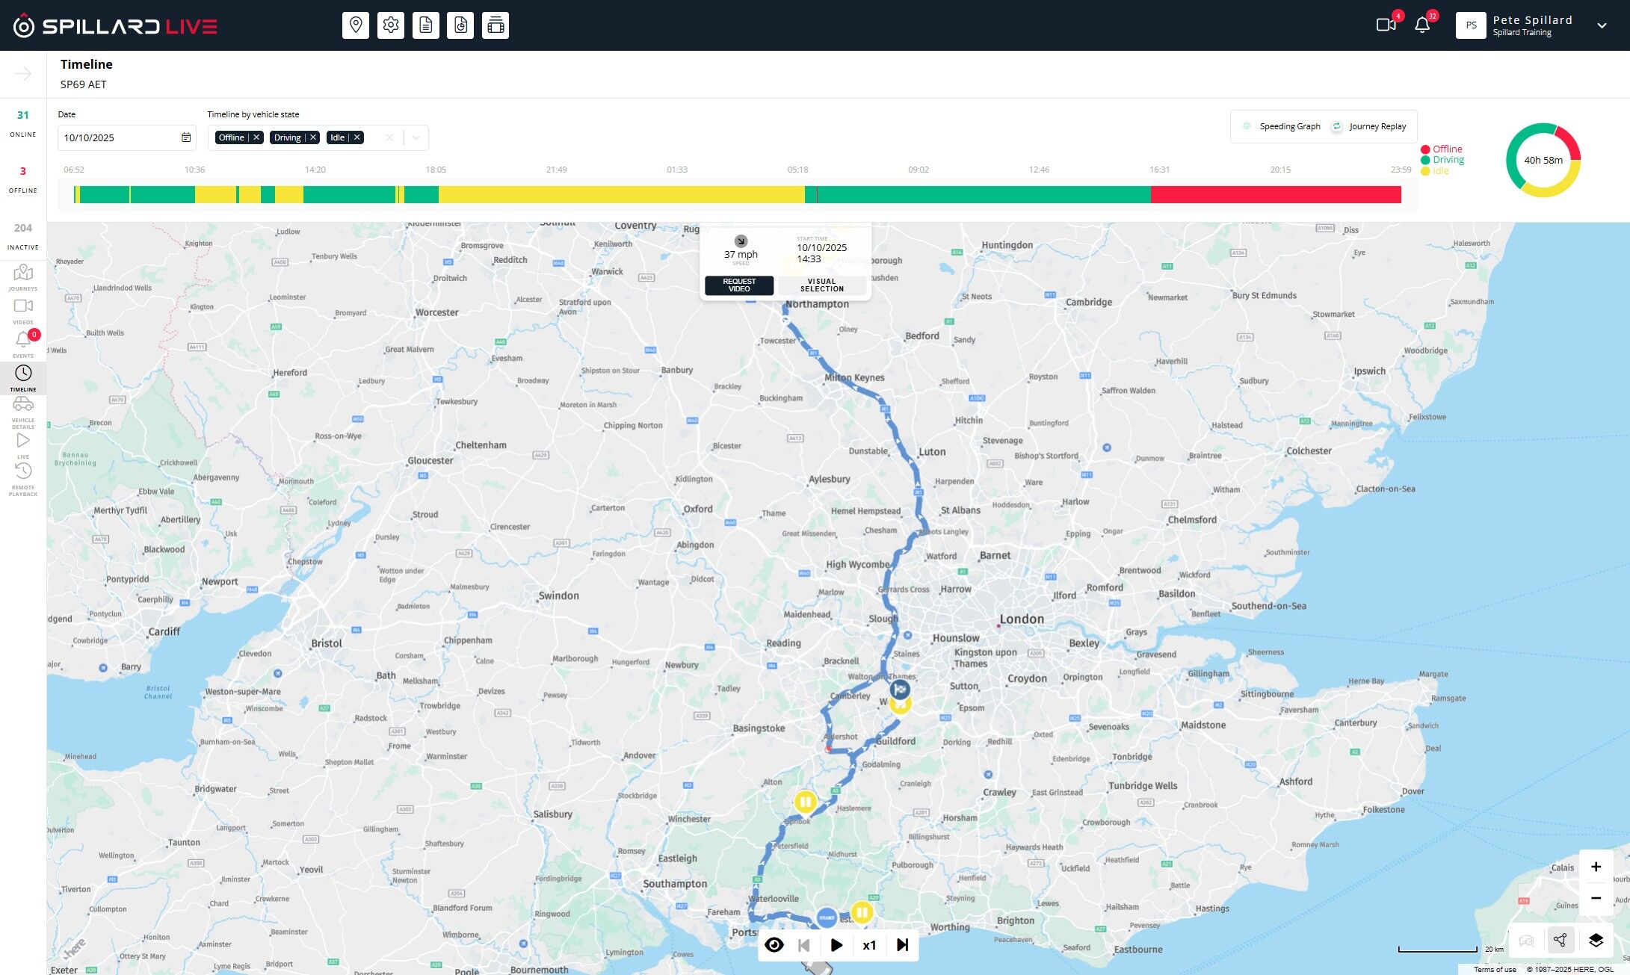This screenshot has width=1630, height=975.
Task: Select the Timeline sidebar item
Action: pos(23,378)
